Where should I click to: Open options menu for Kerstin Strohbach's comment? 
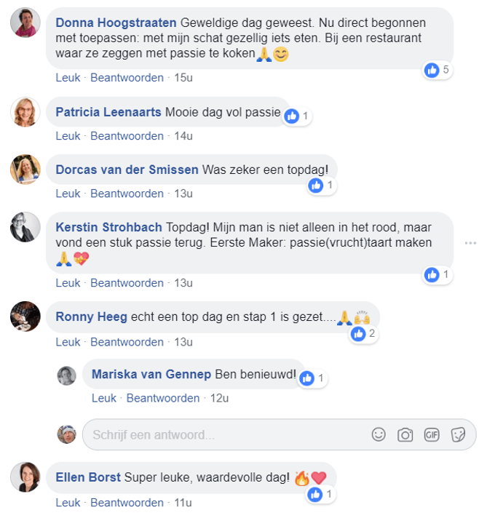point(470,243)
